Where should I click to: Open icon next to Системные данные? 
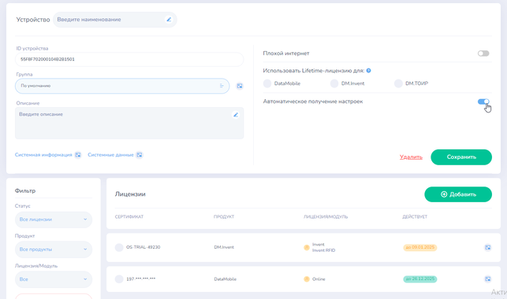(x=140, y=155)
